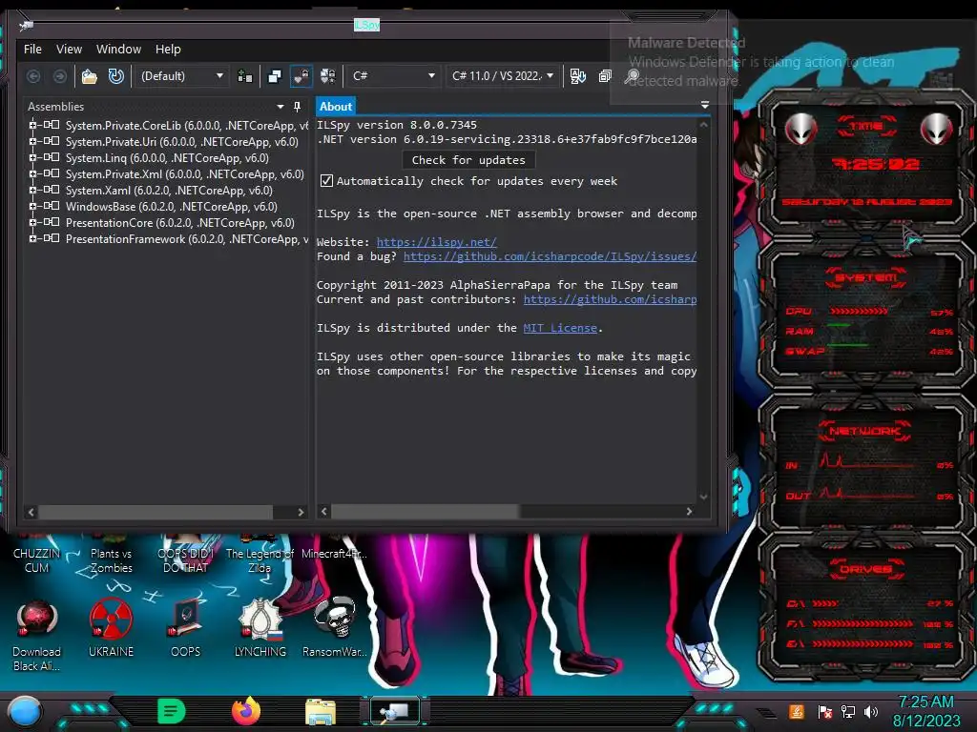Expand WindowsBase assembly node
This screenshot has height=732, width=977.
coord(32,206)
